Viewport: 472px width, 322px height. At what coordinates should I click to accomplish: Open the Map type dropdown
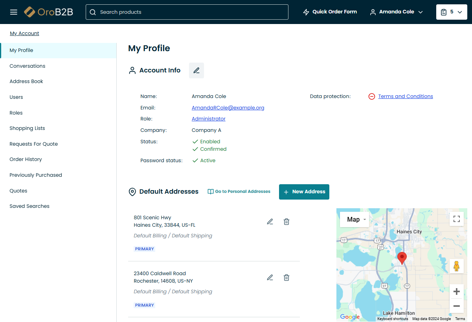[x=354, y=220]
